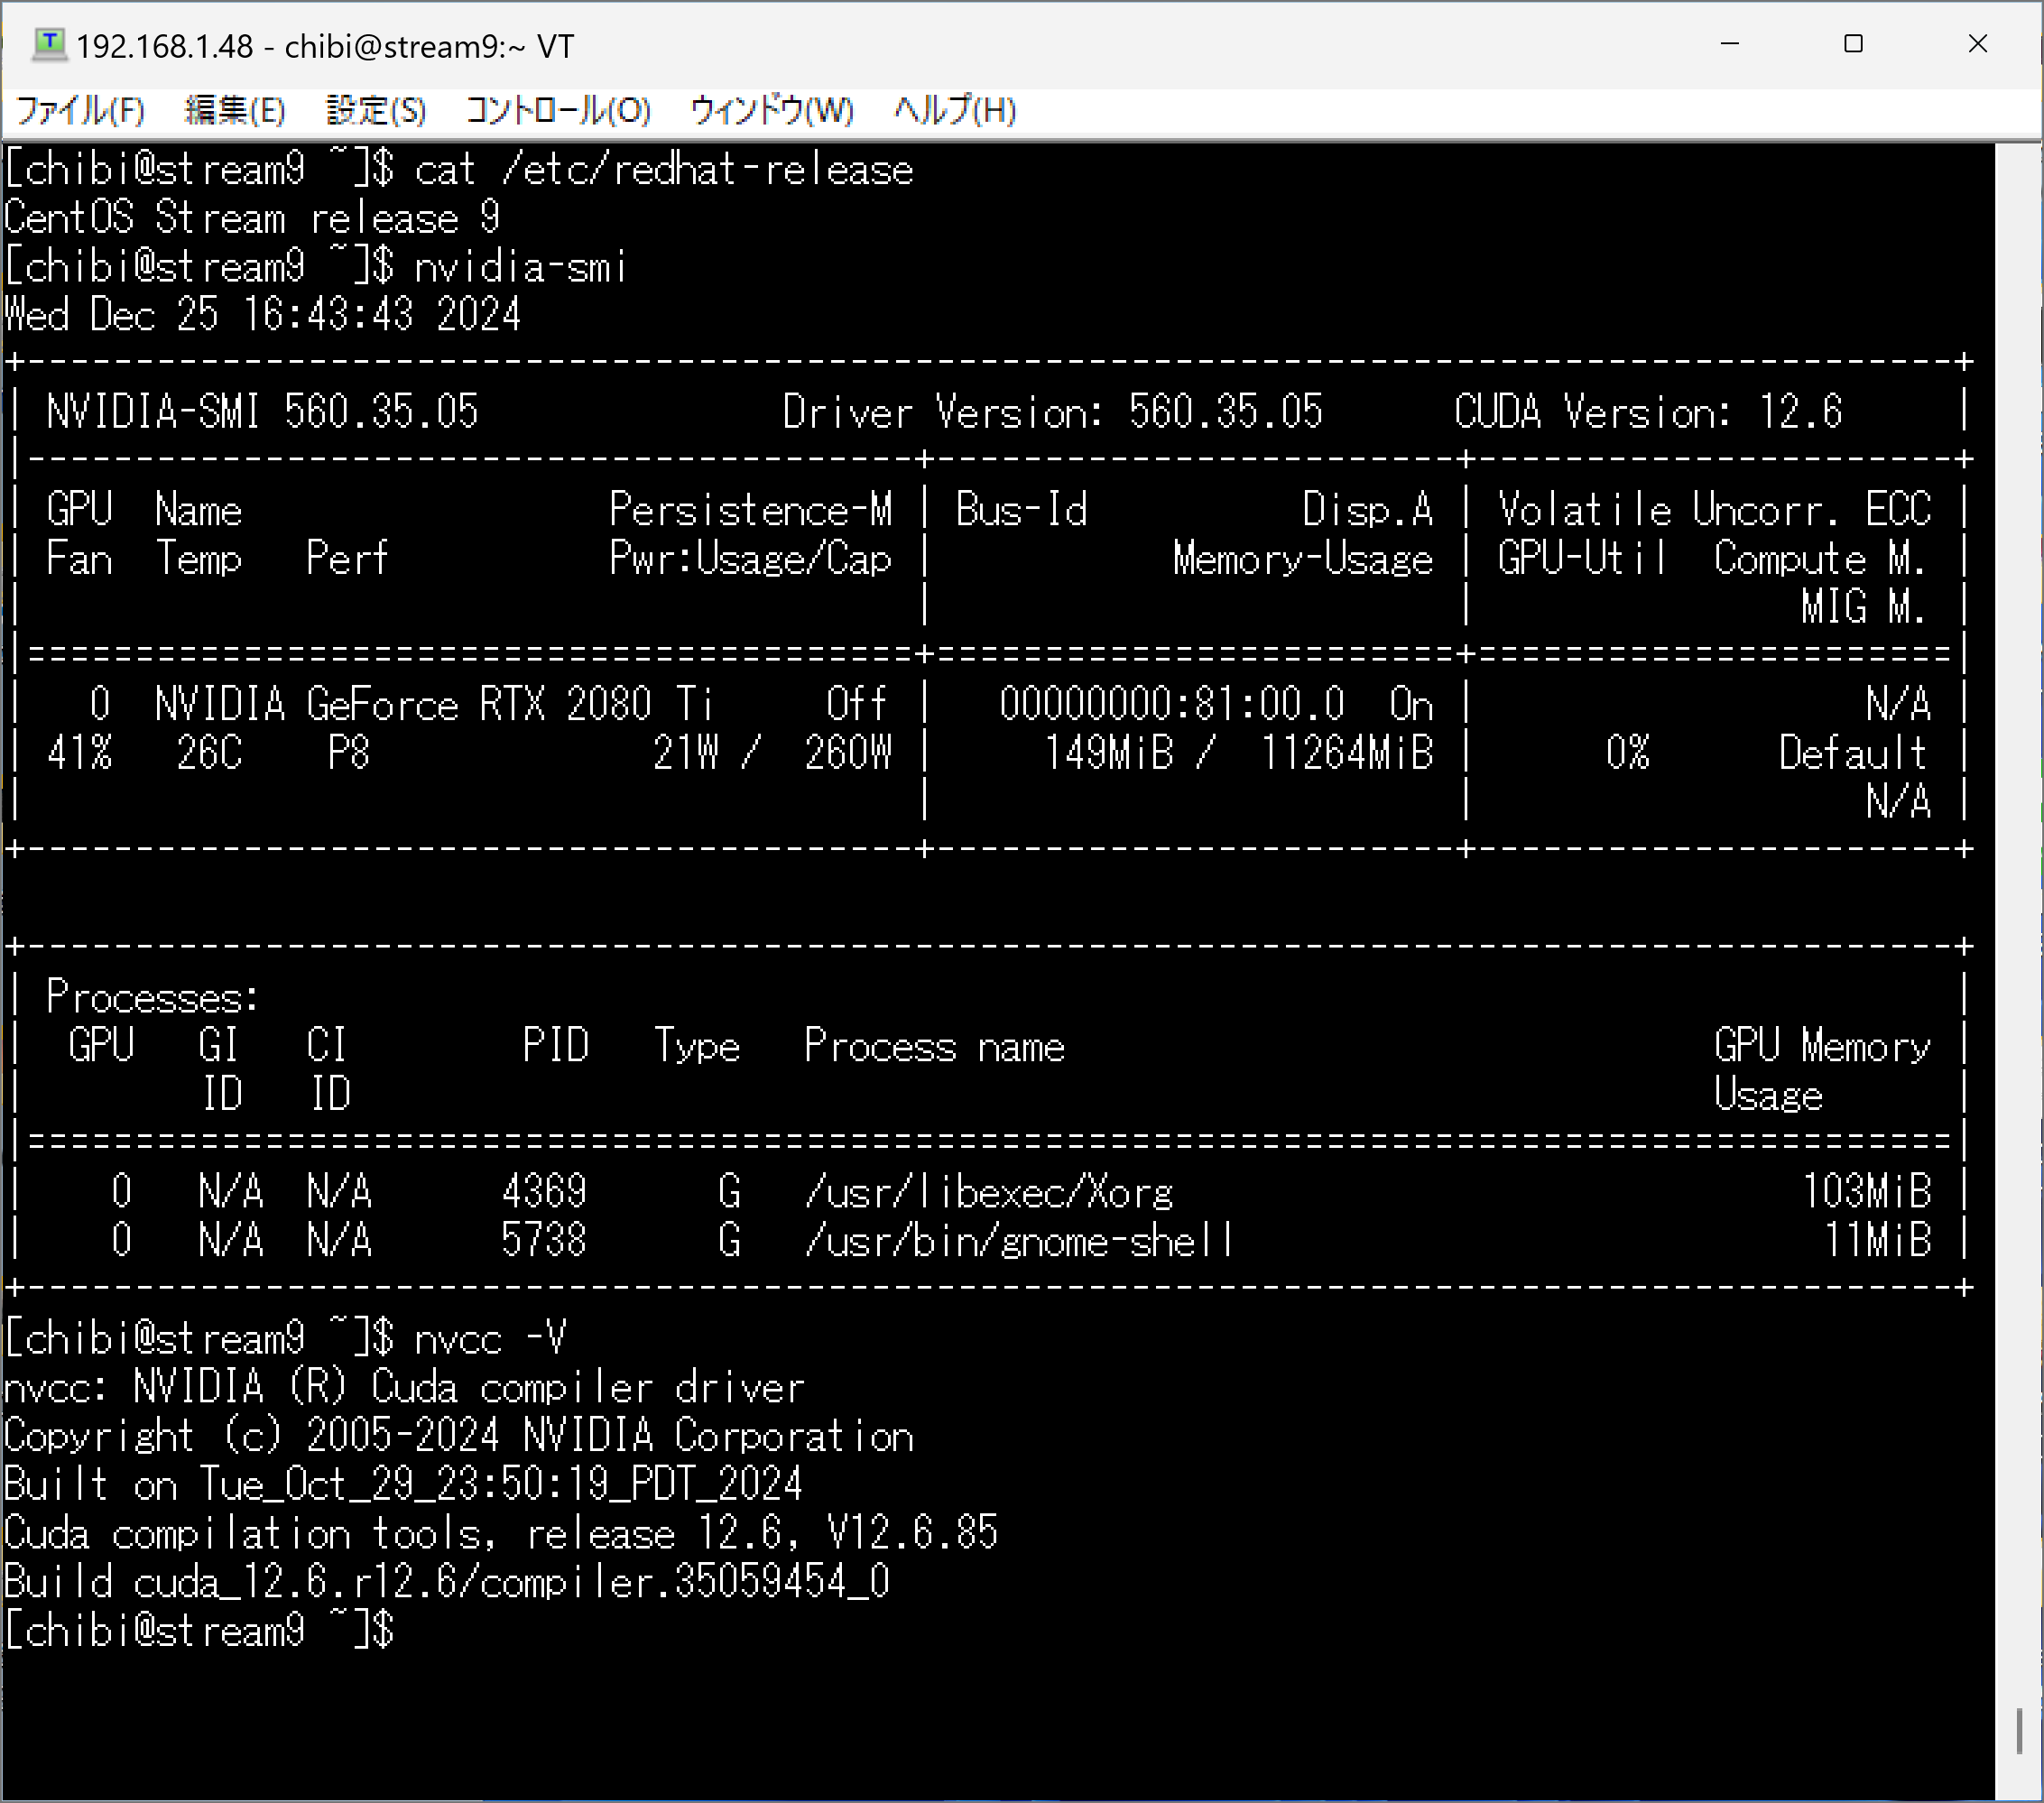Click the /usr/libexec/Xorg process entry
The width and height of the screenshot is (2044, 1803).
(x=988, y=1192)
